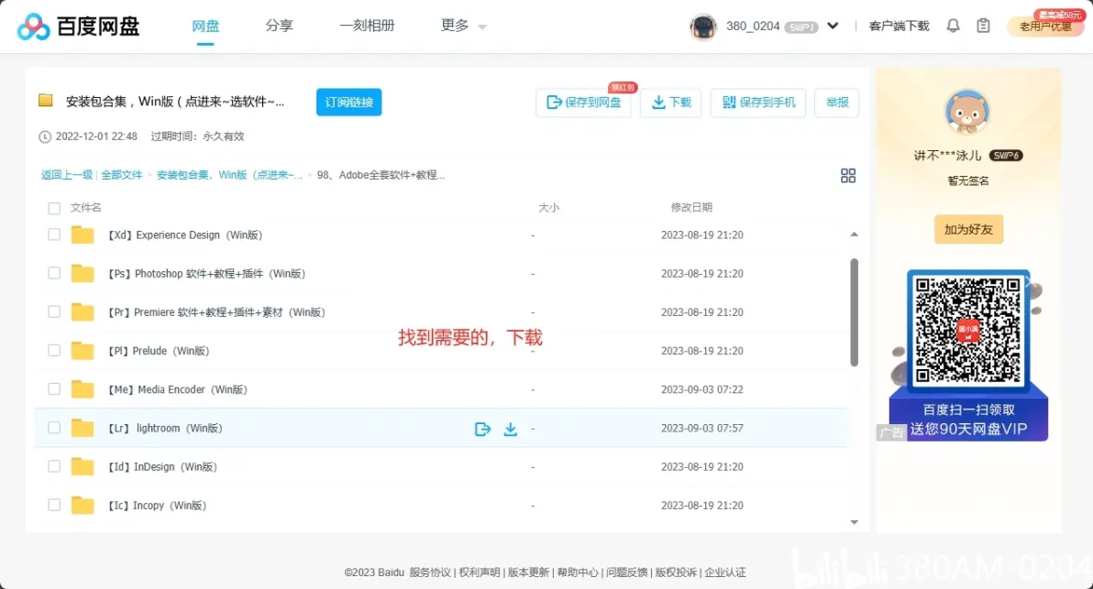
Task: Click the Me Media Encoder folder icon
Action: click(x=83, y=390)
